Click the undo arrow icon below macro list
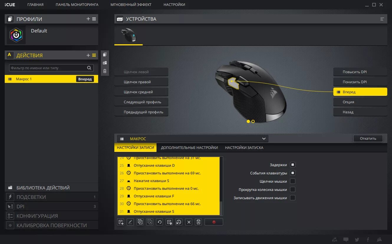The image size is (392, 244). pos(159,222)
